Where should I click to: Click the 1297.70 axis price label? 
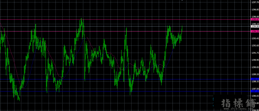click(255, 3)
